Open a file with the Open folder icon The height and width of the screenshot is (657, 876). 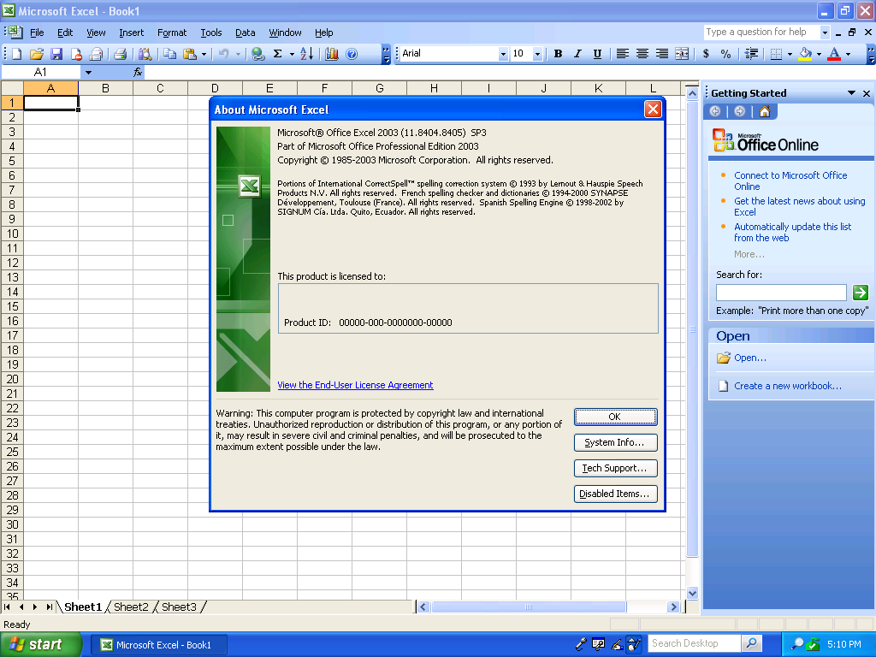click(37, 54)
